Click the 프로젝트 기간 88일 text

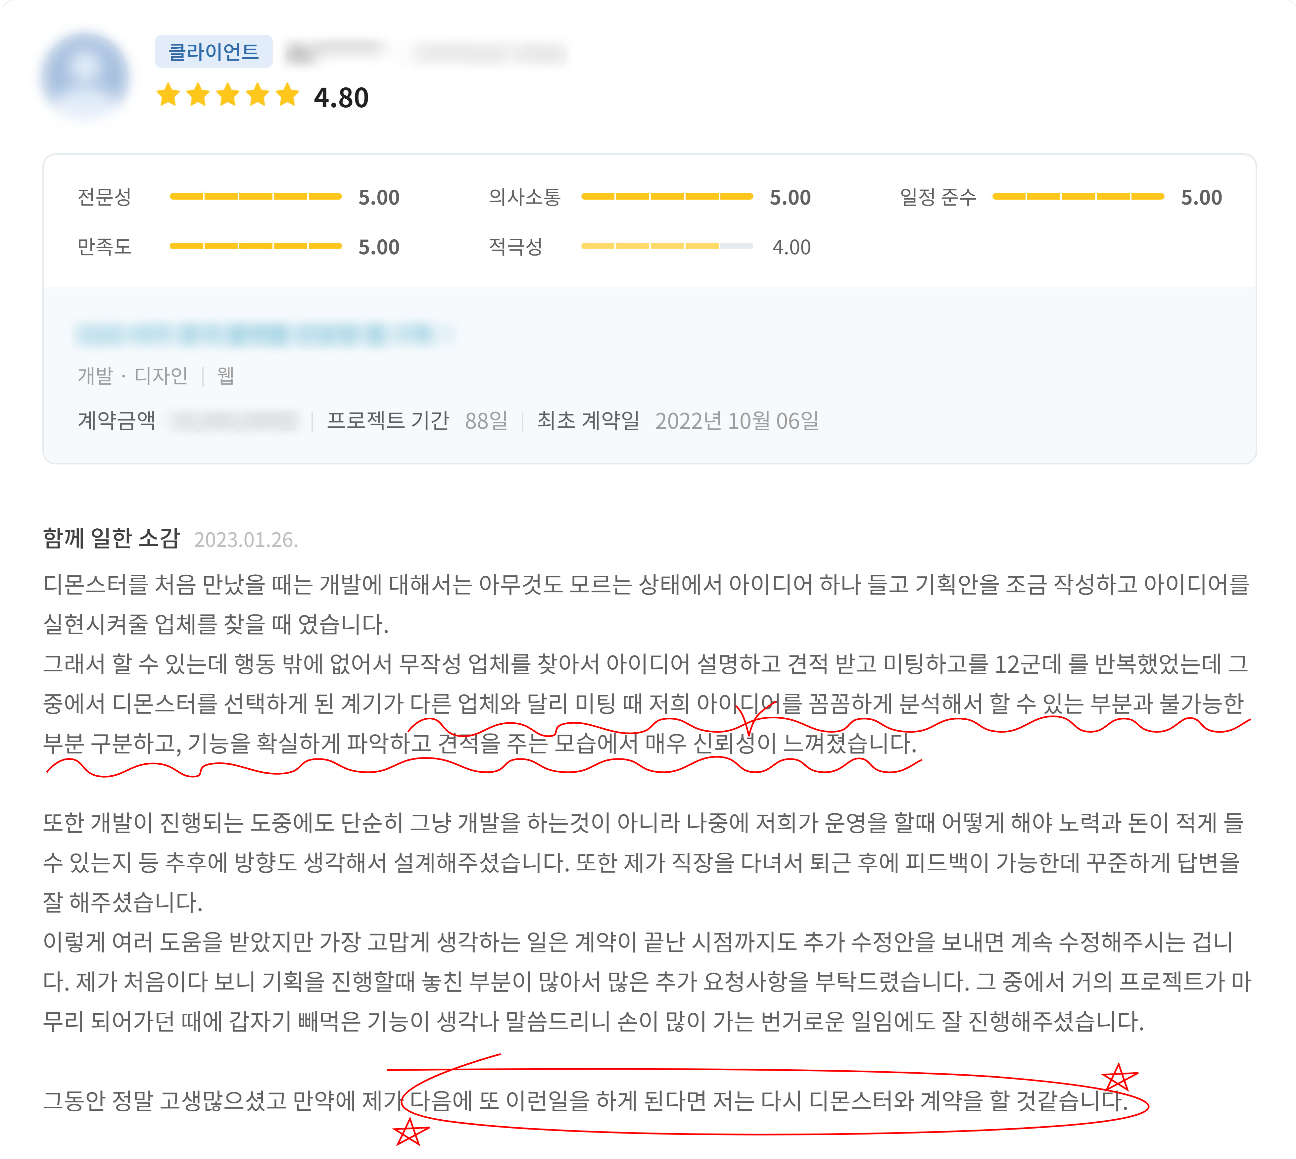pyautogui.click(x=417, y=421)
